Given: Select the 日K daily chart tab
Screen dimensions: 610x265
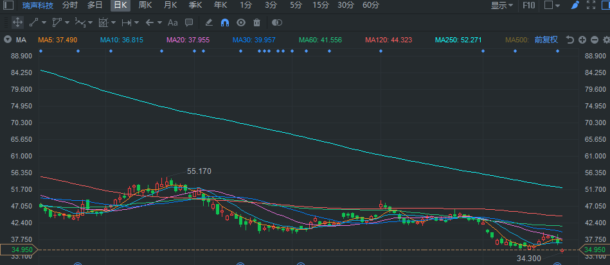Looking at the screenshot, I should tap(120, 5).
